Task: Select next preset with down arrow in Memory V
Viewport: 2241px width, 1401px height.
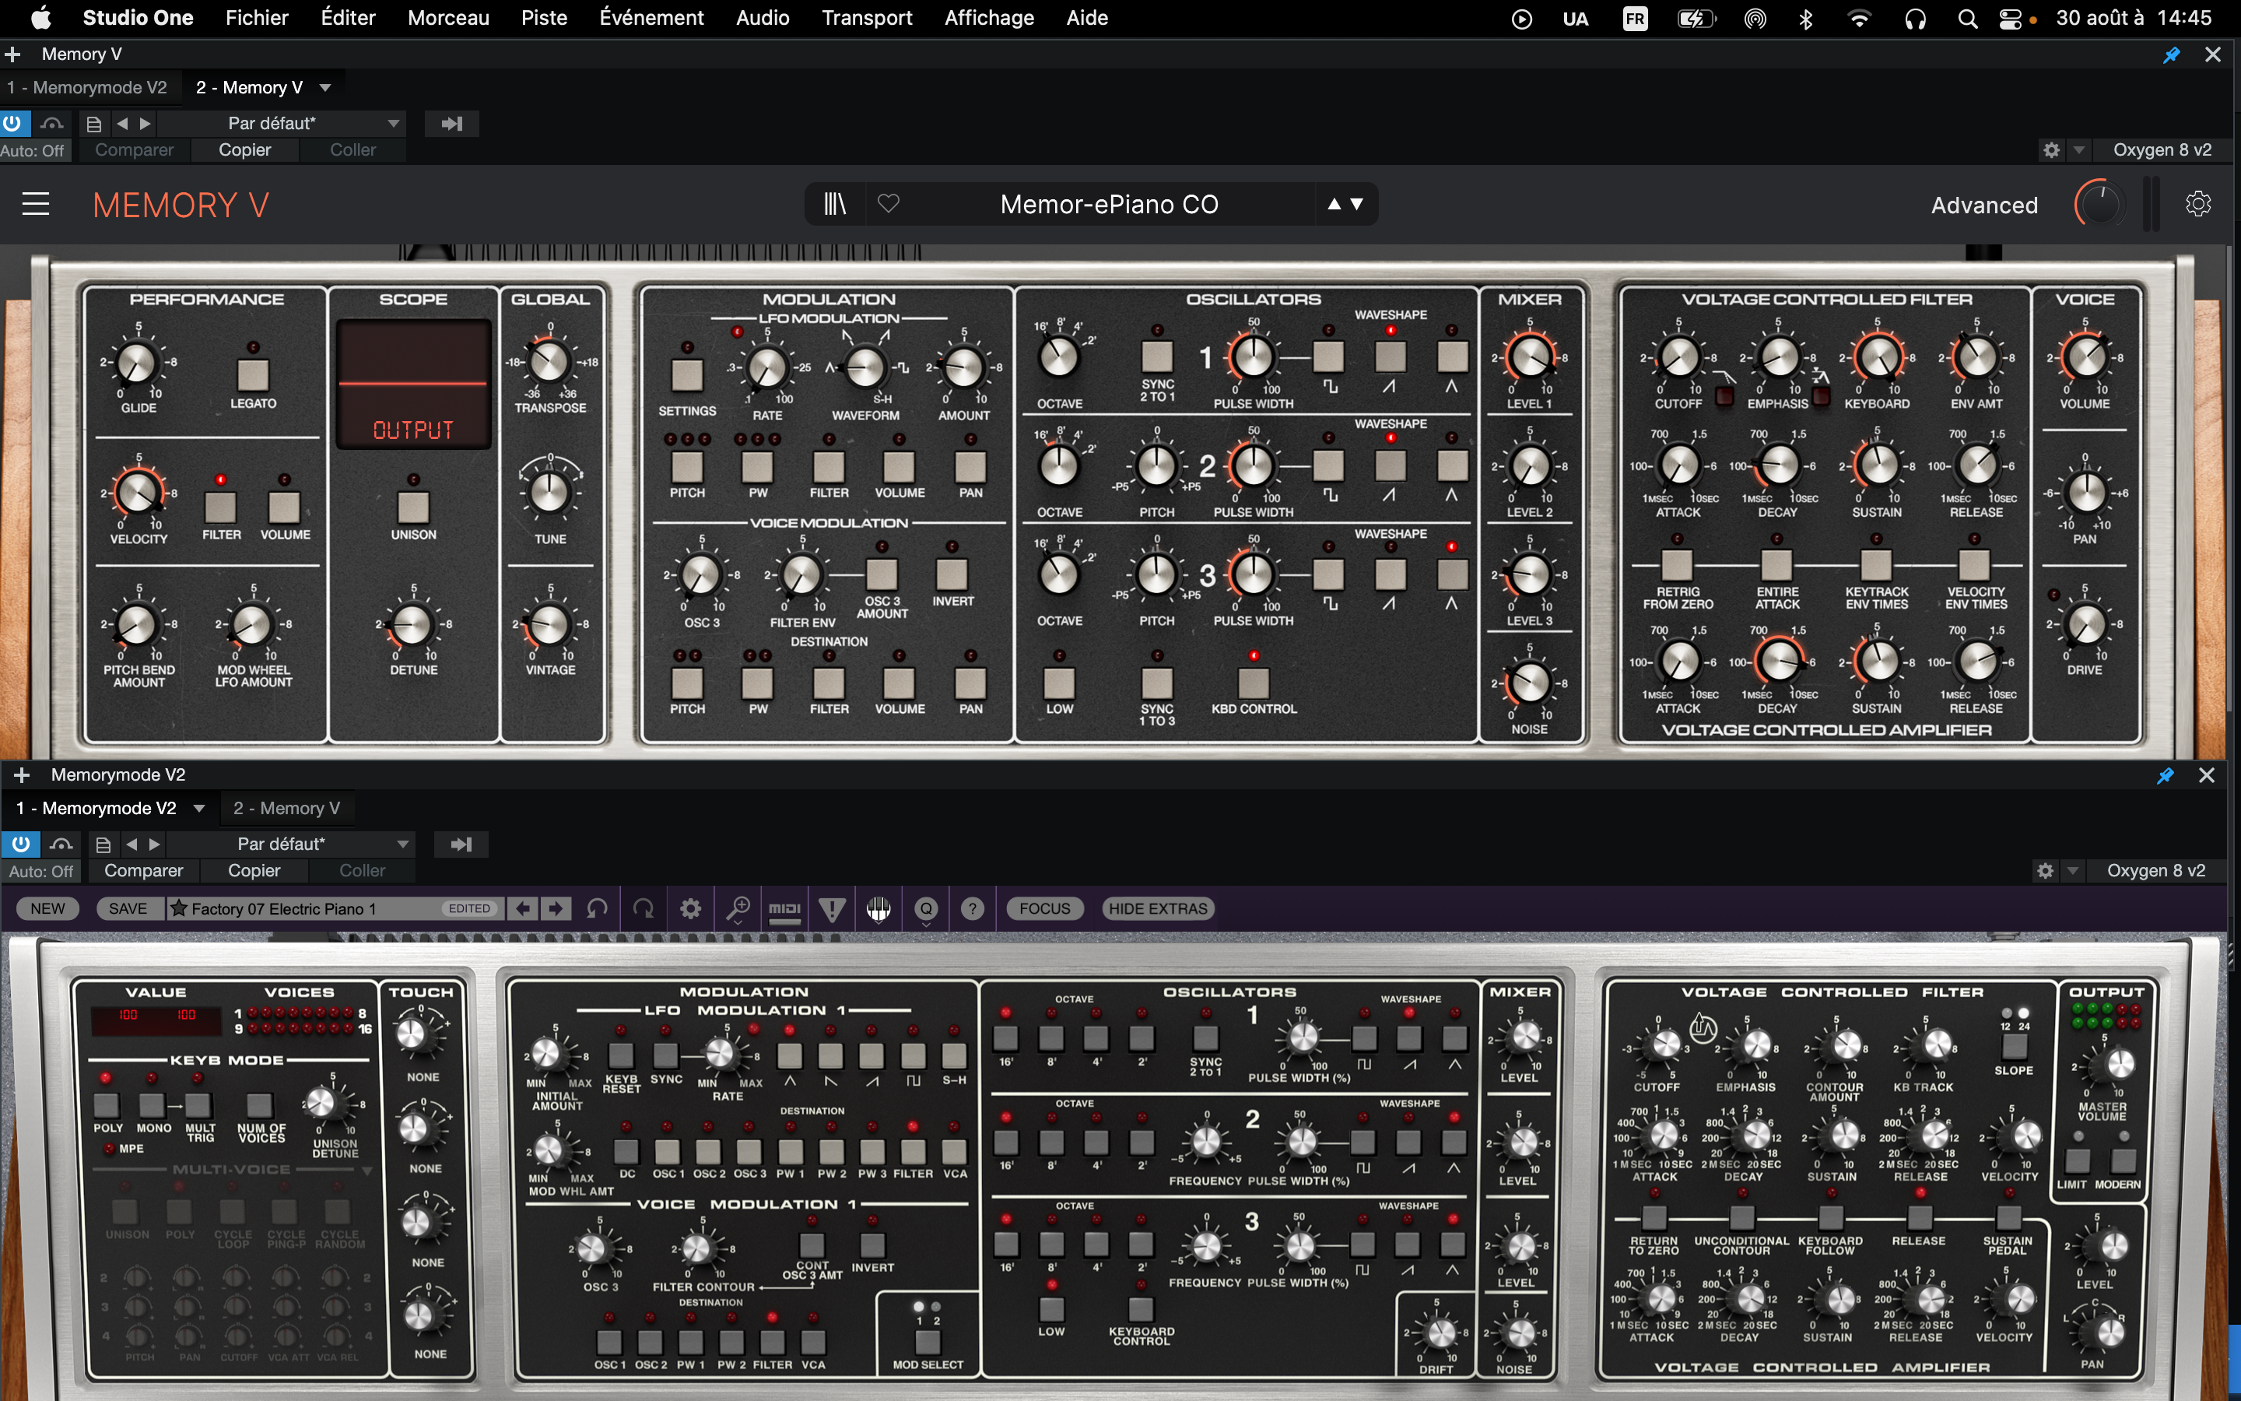Action: (1356, 204)
